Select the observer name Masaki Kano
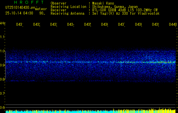 pyautogui.click(x=103, y=3)
